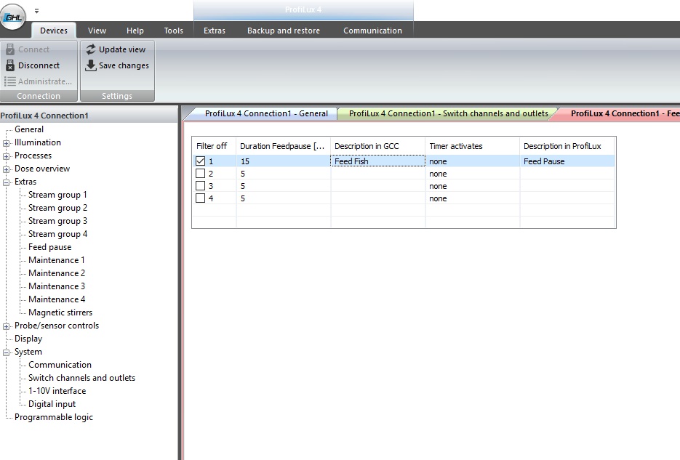Open the Extras ribbon tab
This screenshot has height=460, width=680.
point(215,31)
